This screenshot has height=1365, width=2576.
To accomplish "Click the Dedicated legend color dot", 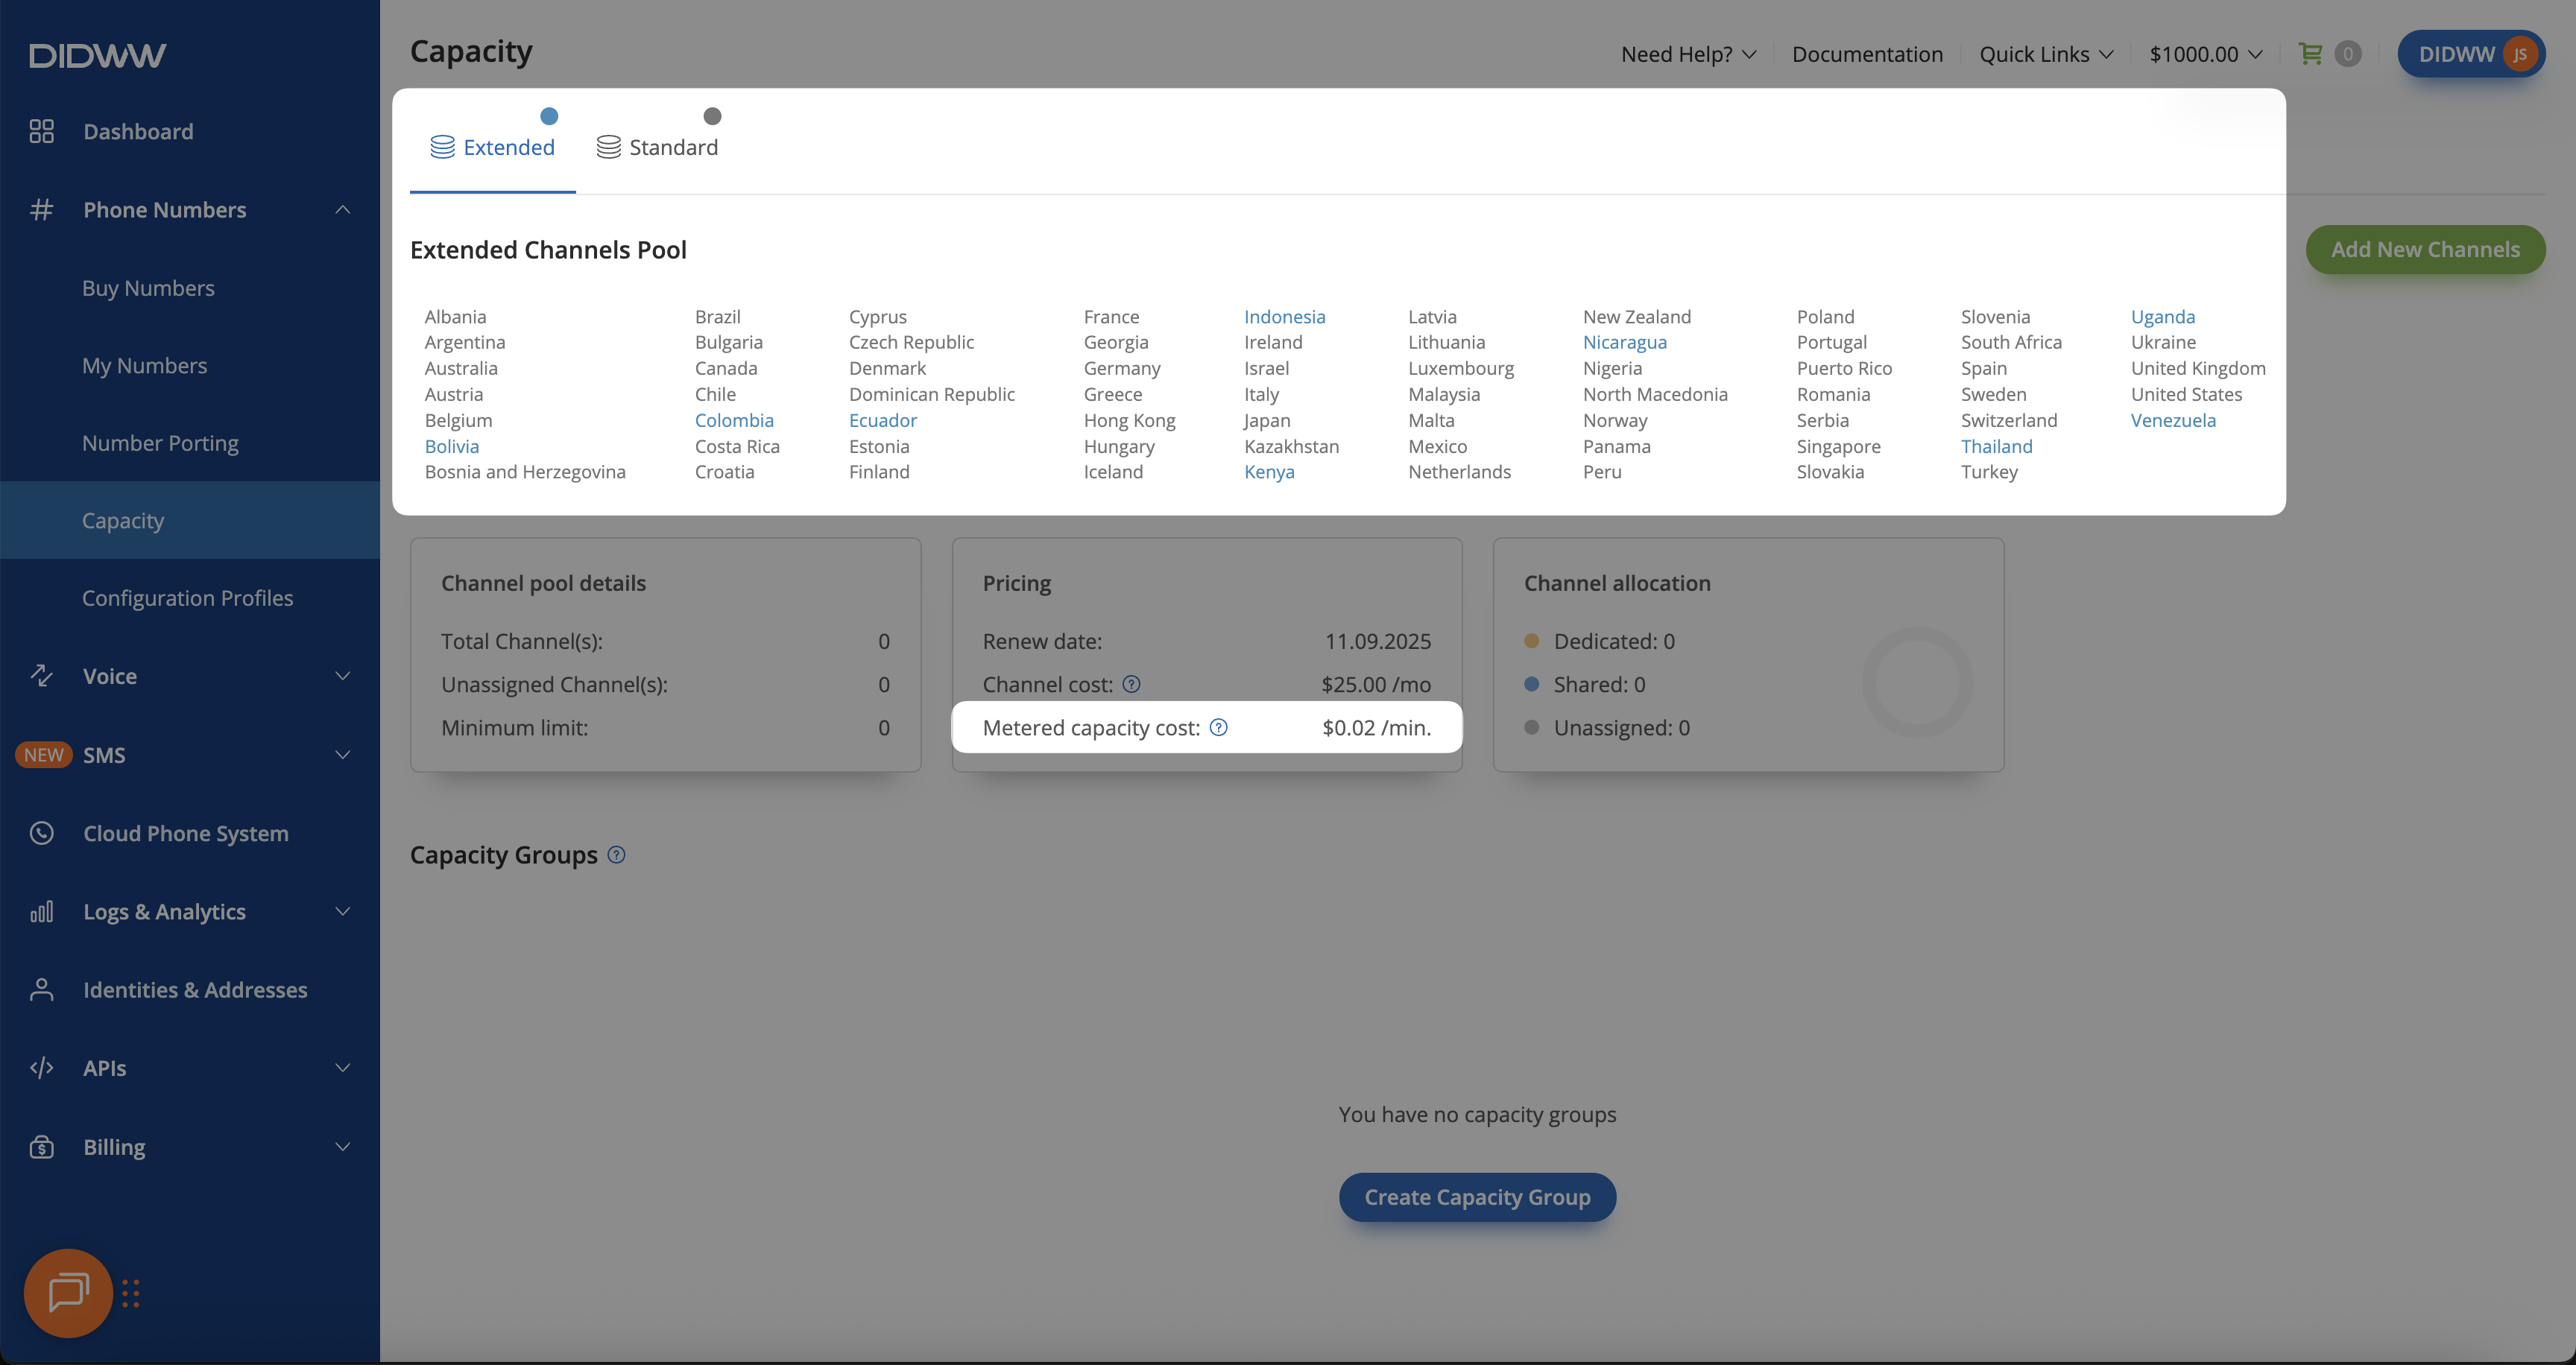I will tap(1531, 641).
